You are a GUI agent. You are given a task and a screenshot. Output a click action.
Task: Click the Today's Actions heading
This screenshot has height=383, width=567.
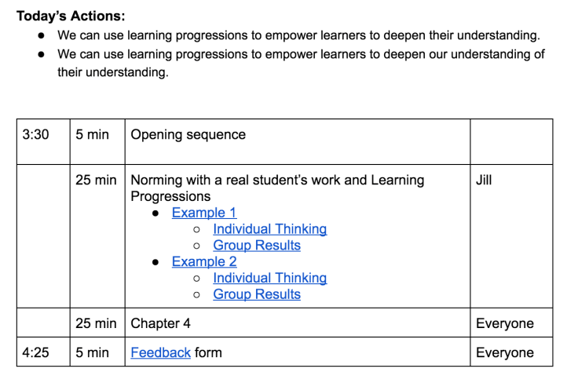coord(71,16)
